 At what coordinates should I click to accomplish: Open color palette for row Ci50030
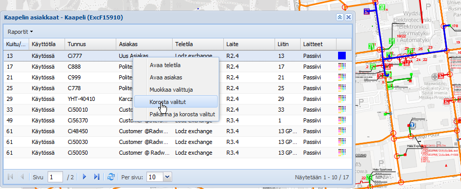[342, 142]
